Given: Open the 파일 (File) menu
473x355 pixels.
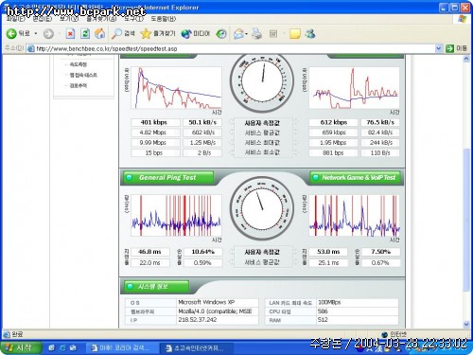Looking at the screenshot, I should 16,19.
